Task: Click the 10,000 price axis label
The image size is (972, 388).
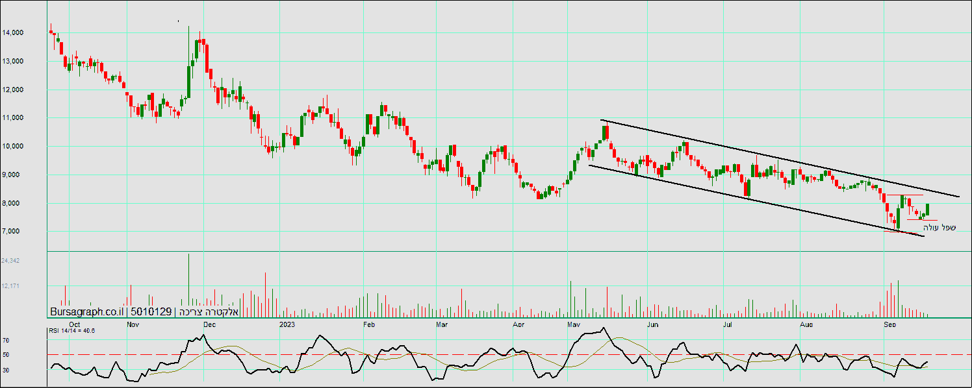Action: tap(12, 146)
